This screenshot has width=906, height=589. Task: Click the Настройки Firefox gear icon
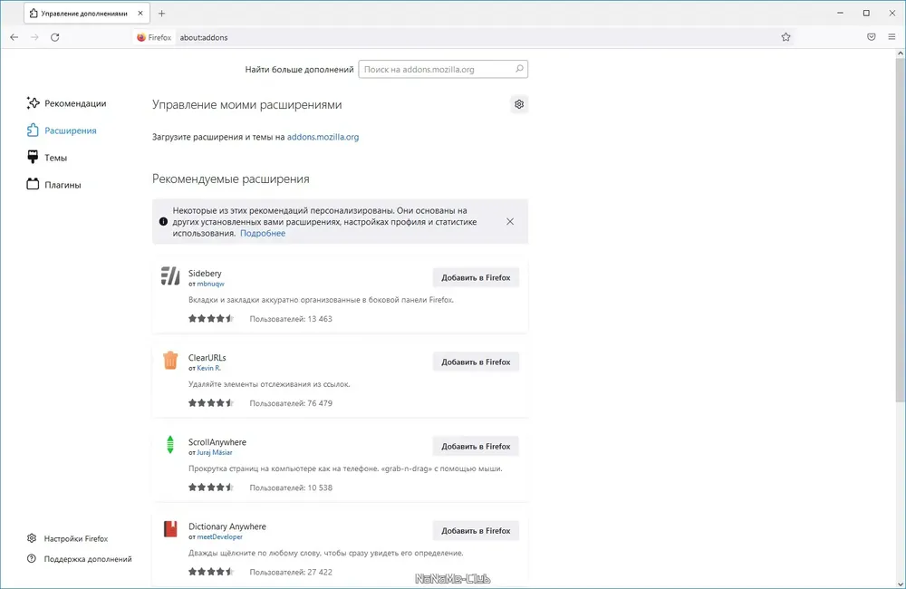coord(32,538)
